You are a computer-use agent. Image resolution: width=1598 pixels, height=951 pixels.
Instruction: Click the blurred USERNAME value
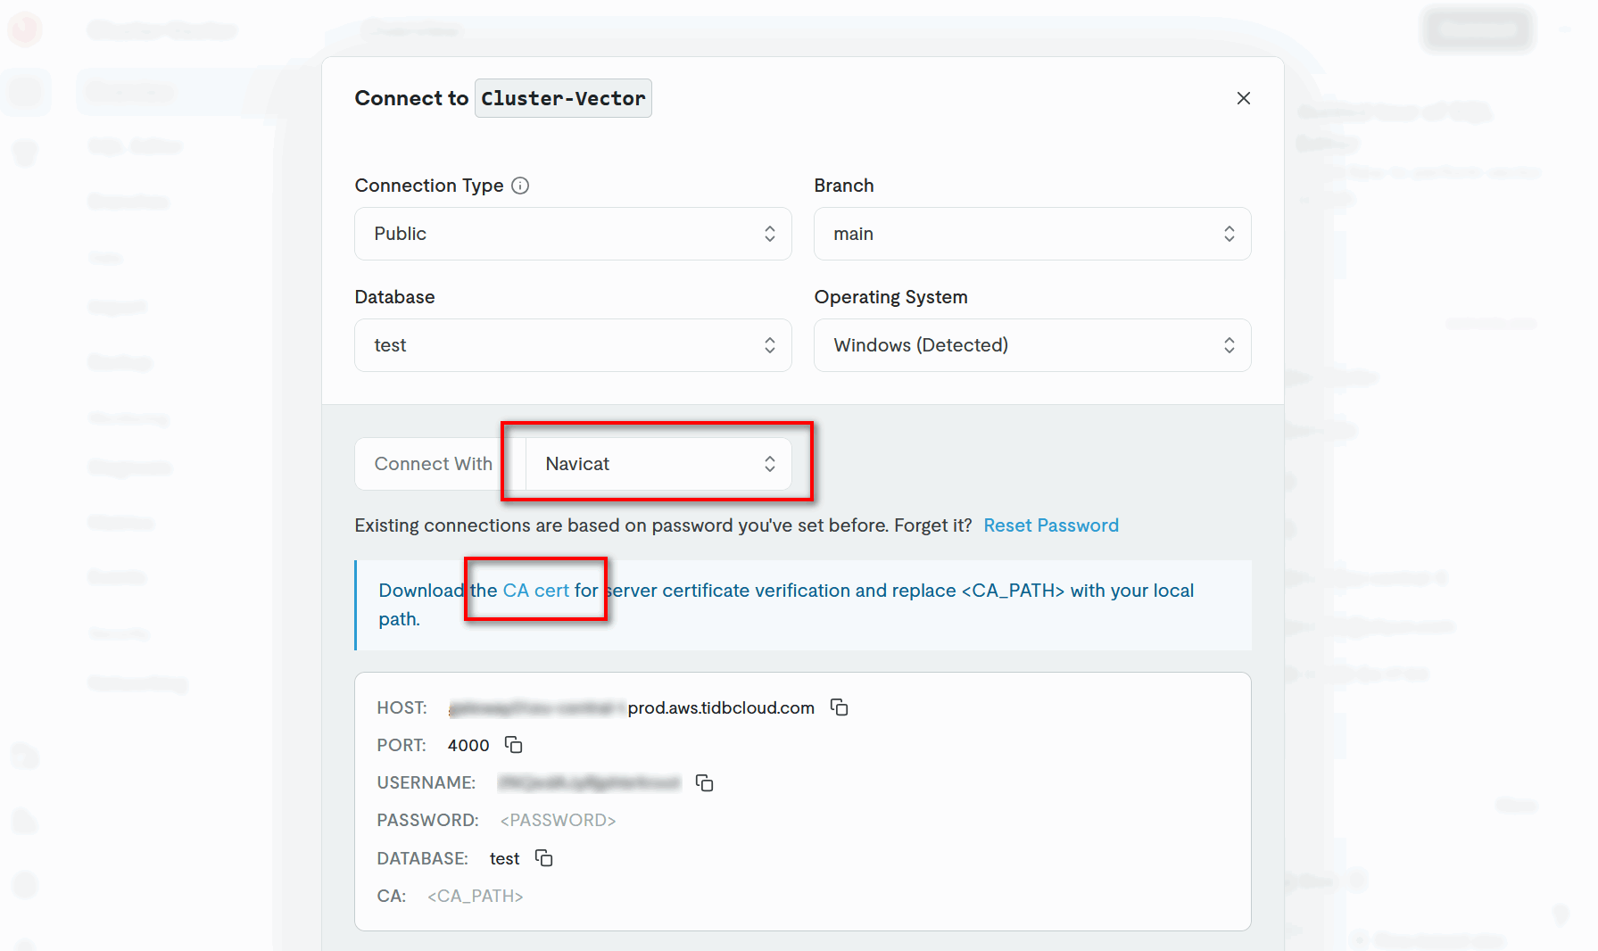coord(589,783)
